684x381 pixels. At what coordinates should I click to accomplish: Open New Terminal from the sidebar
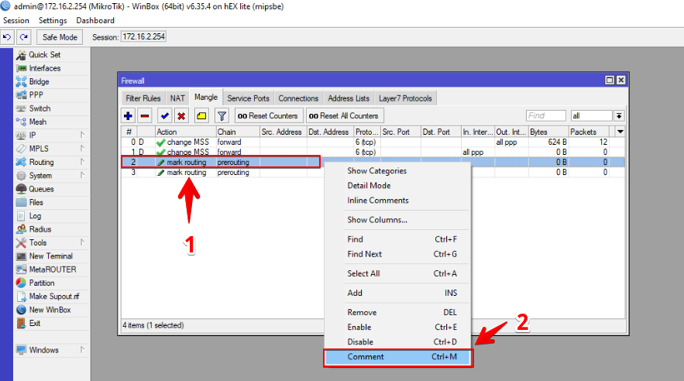pos(50,256)
